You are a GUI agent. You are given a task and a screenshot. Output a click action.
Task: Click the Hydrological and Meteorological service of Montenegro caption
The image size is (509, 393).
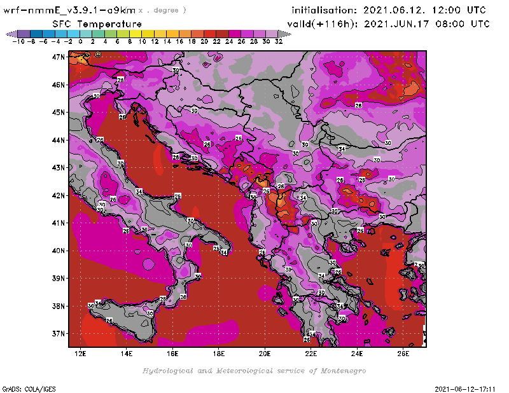click(254, 371)
